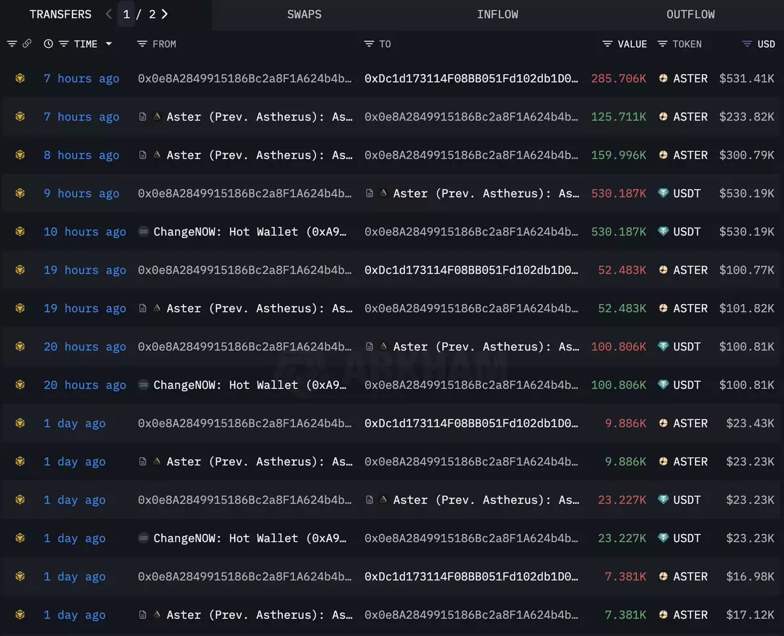Click the USDT token icon in the 9 hours ago row

pos(663,193)
